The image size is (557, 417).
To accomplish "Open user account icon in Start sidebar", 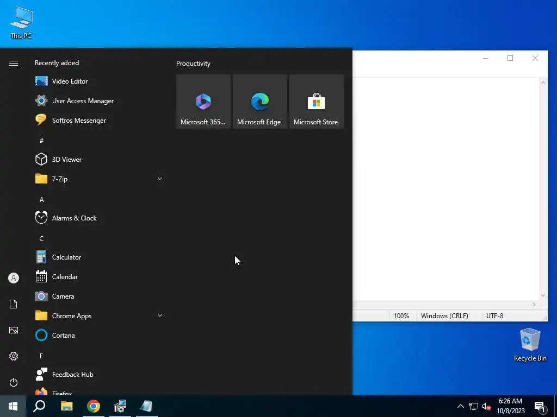I will pyautogui.click(x=14, y=278).
